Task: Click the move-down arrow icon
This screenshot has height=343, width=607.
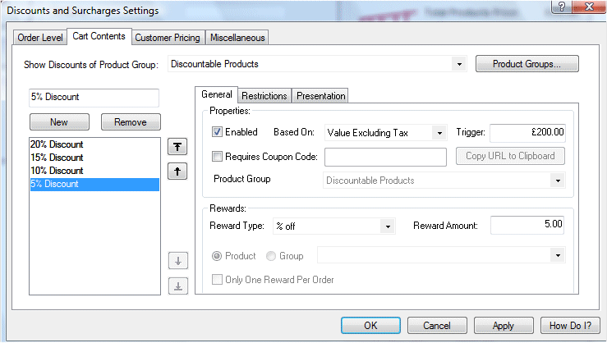Action: (x=177, y=261)
